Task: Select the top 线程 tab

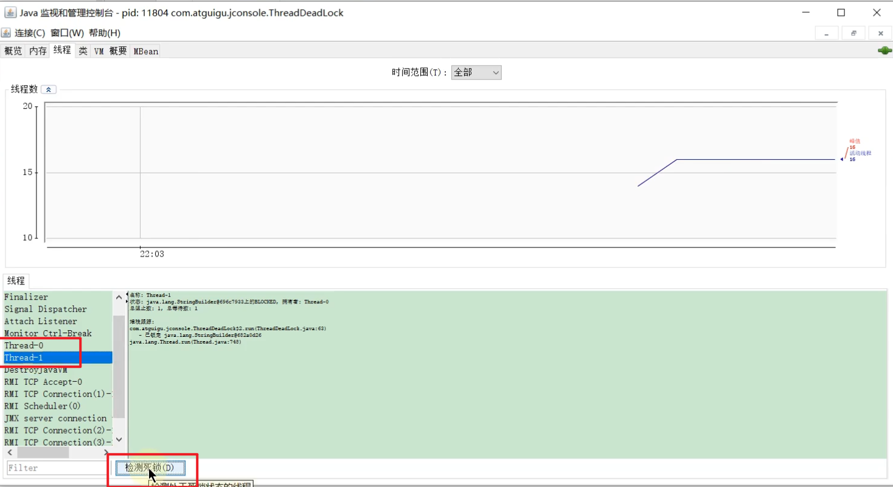Action: click(62, 50)
